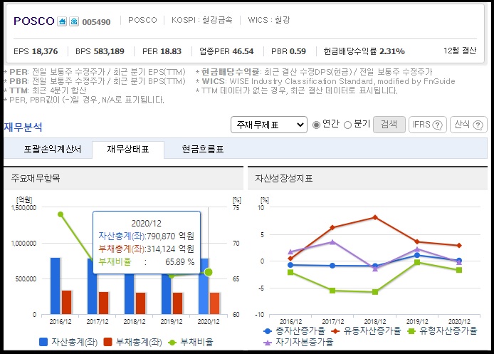Viewport: 494px width, 354px height.
Task: Toggle the 자기자본증가율 legend item
Action: pyautogui.click(x=298, y=342)
